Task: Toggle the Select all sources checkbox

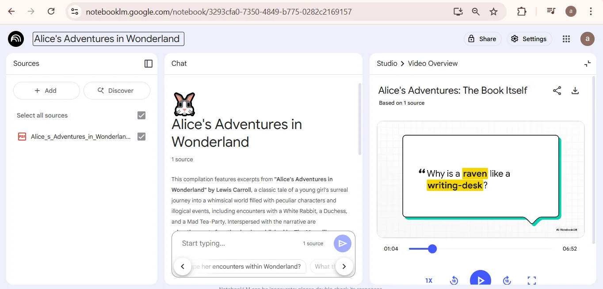Action: pos(141,115)
